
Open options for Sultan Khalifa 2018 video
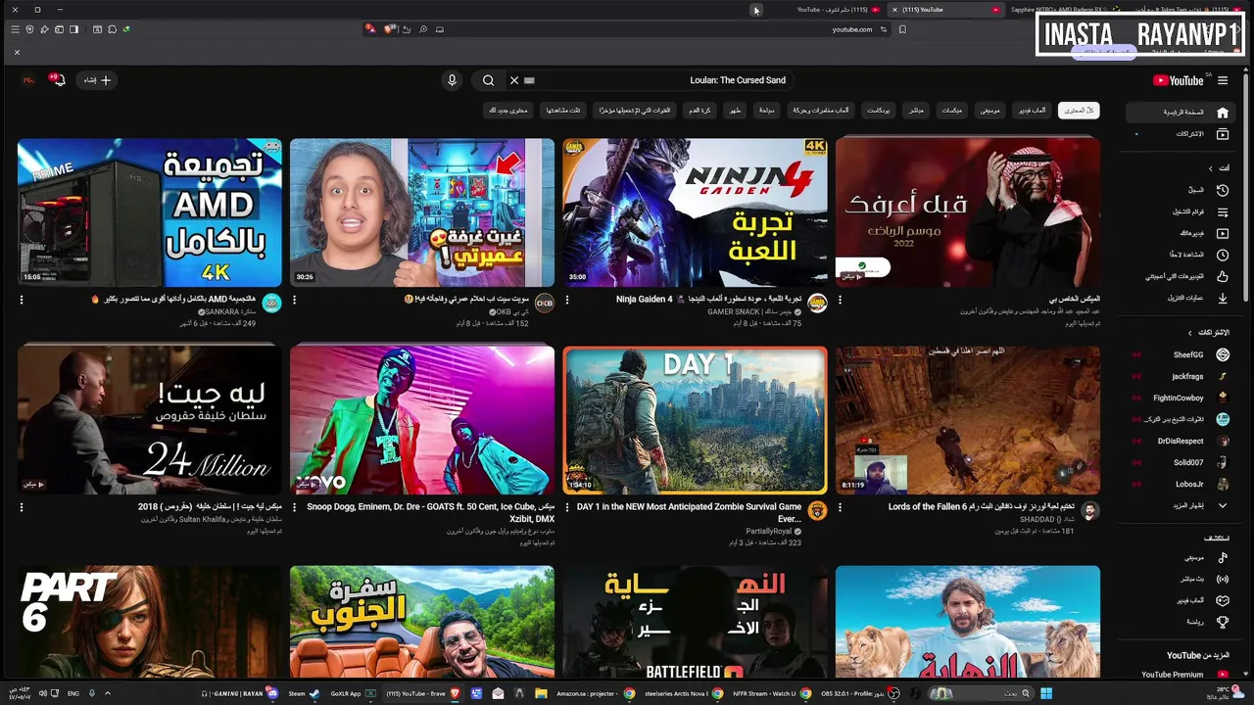(x=22, y=507)
